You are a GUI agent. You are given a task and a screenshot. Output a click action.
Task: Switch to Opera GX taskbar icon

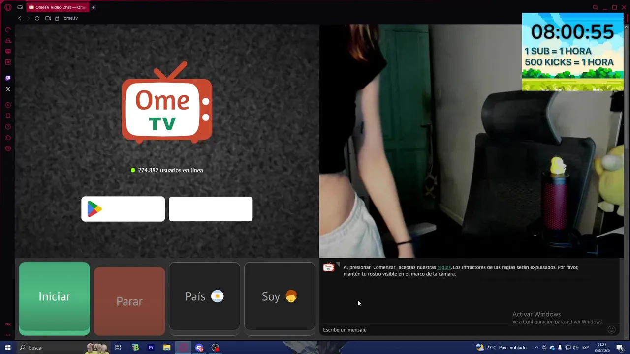point(183,348)
